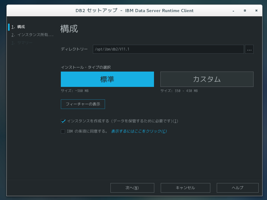Minimize the DB2 セットアップ window
The width and height of the screenshot is (267, 200).
233,11
